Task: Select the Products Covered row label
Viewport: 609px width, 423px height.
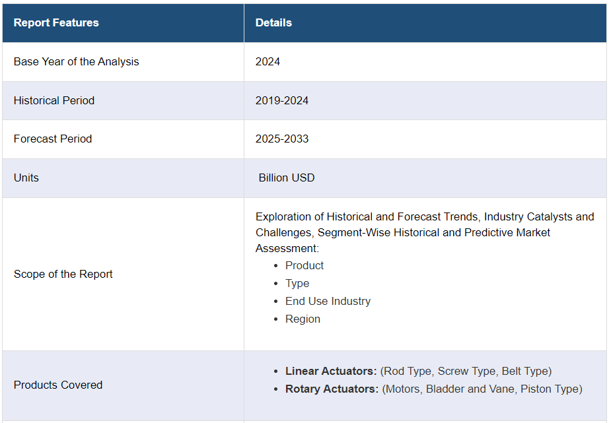Action: point(58,385)
